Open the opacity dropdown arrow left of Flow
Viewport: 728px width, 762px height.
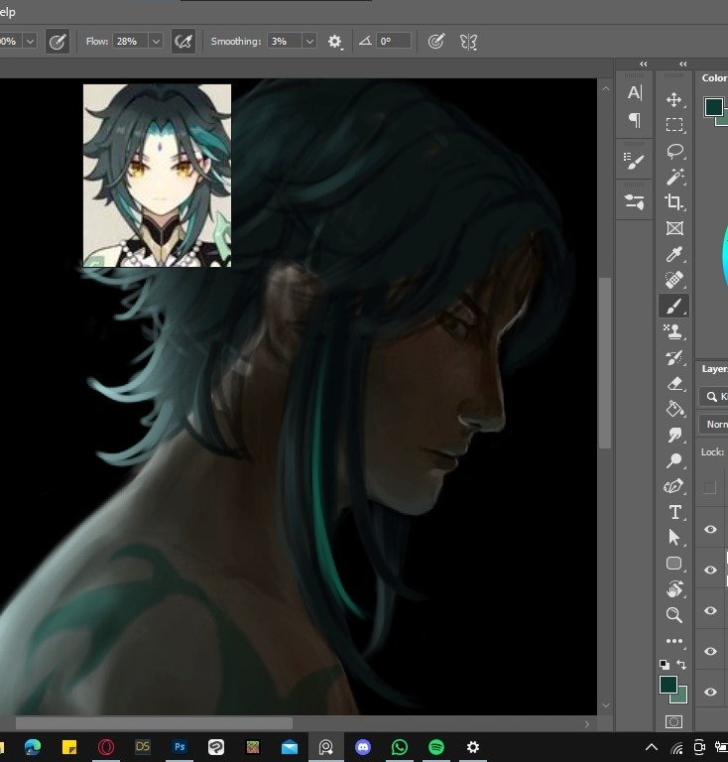pyautogui.click(x=30, y=42)
